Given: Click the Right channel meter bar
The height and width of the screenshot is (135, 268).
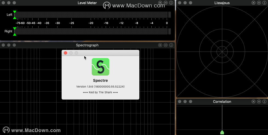Looking at the screenshot, I should pyautogui.click(x=91, y=31).
